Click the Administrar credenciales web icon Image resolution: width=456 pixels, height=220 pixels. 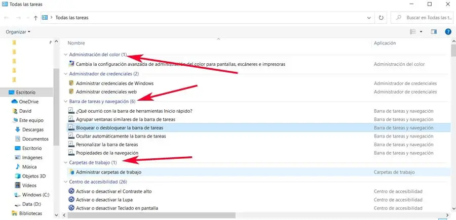pyautogui.click(x=71, y=92)
